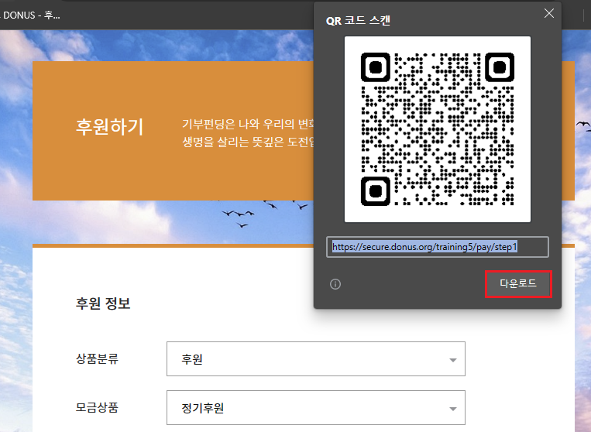Click the info icon in QR popup

335,284
